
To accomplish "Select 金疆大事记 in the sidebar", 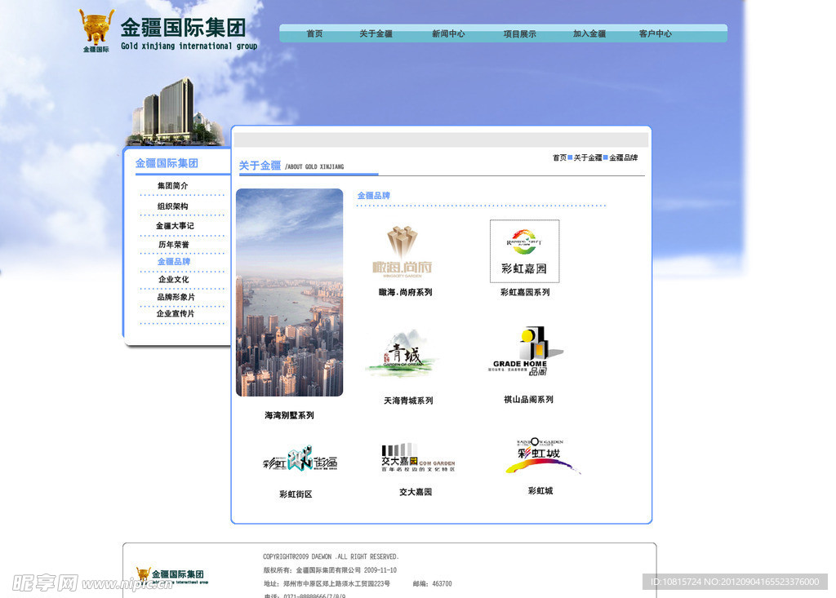I will click(x=175, y=226).
